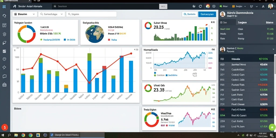
Task: Open Chrome from the Windows taskbar
Action: click(x=31, y=135)
